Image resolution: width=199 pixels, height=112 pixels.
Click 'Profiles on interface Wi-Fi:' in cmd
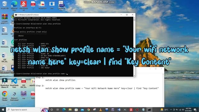tap(28, 28)
